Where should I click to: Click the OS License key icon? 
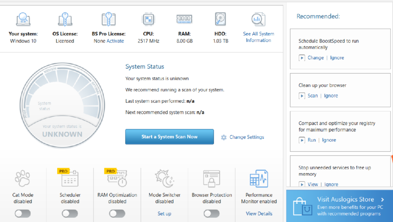pyautogui.click(x=65, y=19)
